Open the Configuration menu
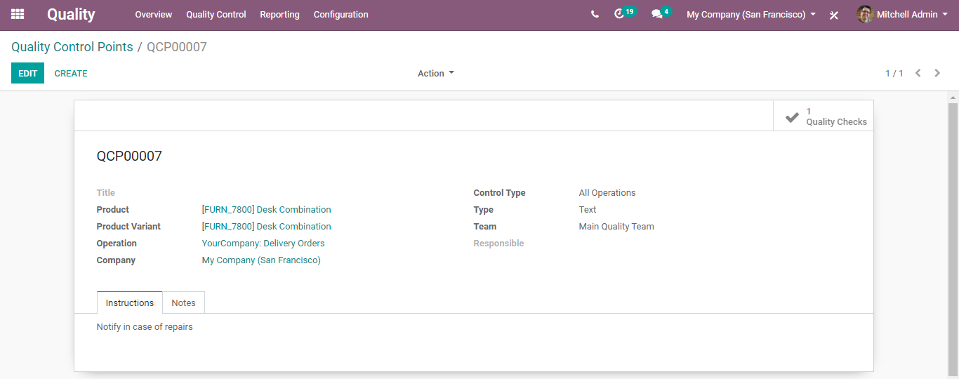Viewport: 959px width, 379px height. click(340, 14)
